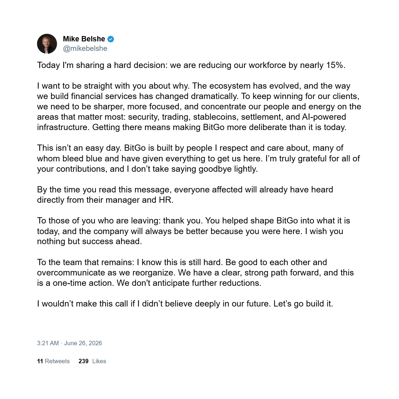
Task: Click paragraph starting 'By the time you read'
Action: pos(185,195)
